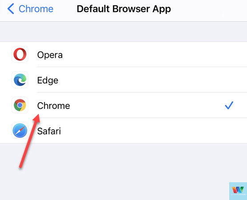Click the blue back chevron arrow
Image resolution: width=247 pixels, height=200 pixels.
[11, 9]
